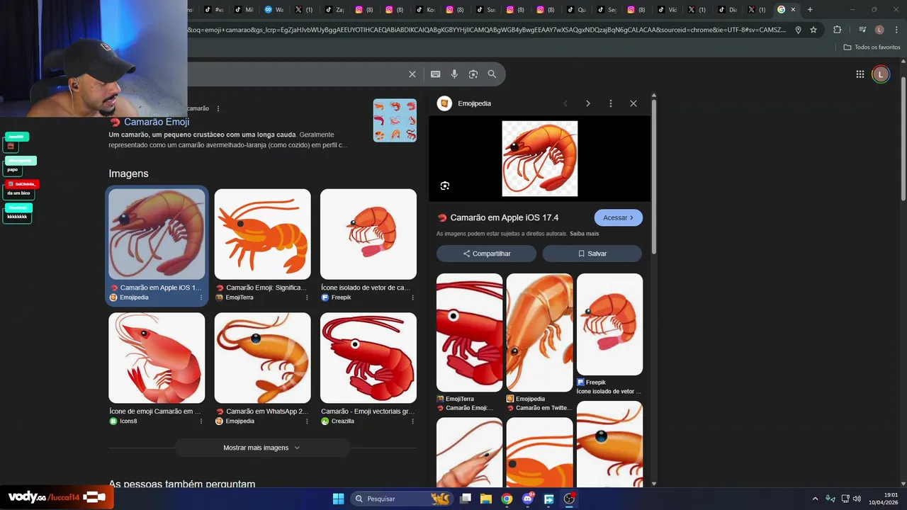907x510 pixels.
Task: Open related EmojiTerra red shrimp image
Action: [469, 333]
